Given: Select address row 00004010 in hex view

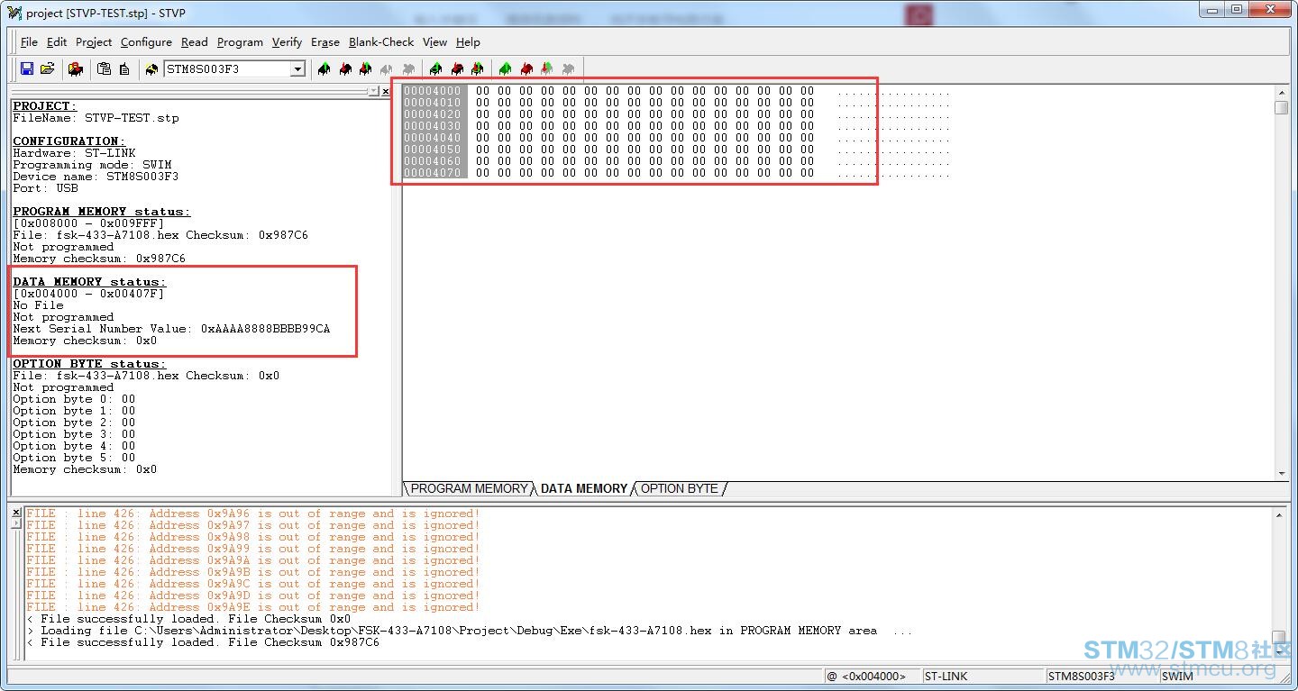Looking at the screenshot, I should [433, 103].
